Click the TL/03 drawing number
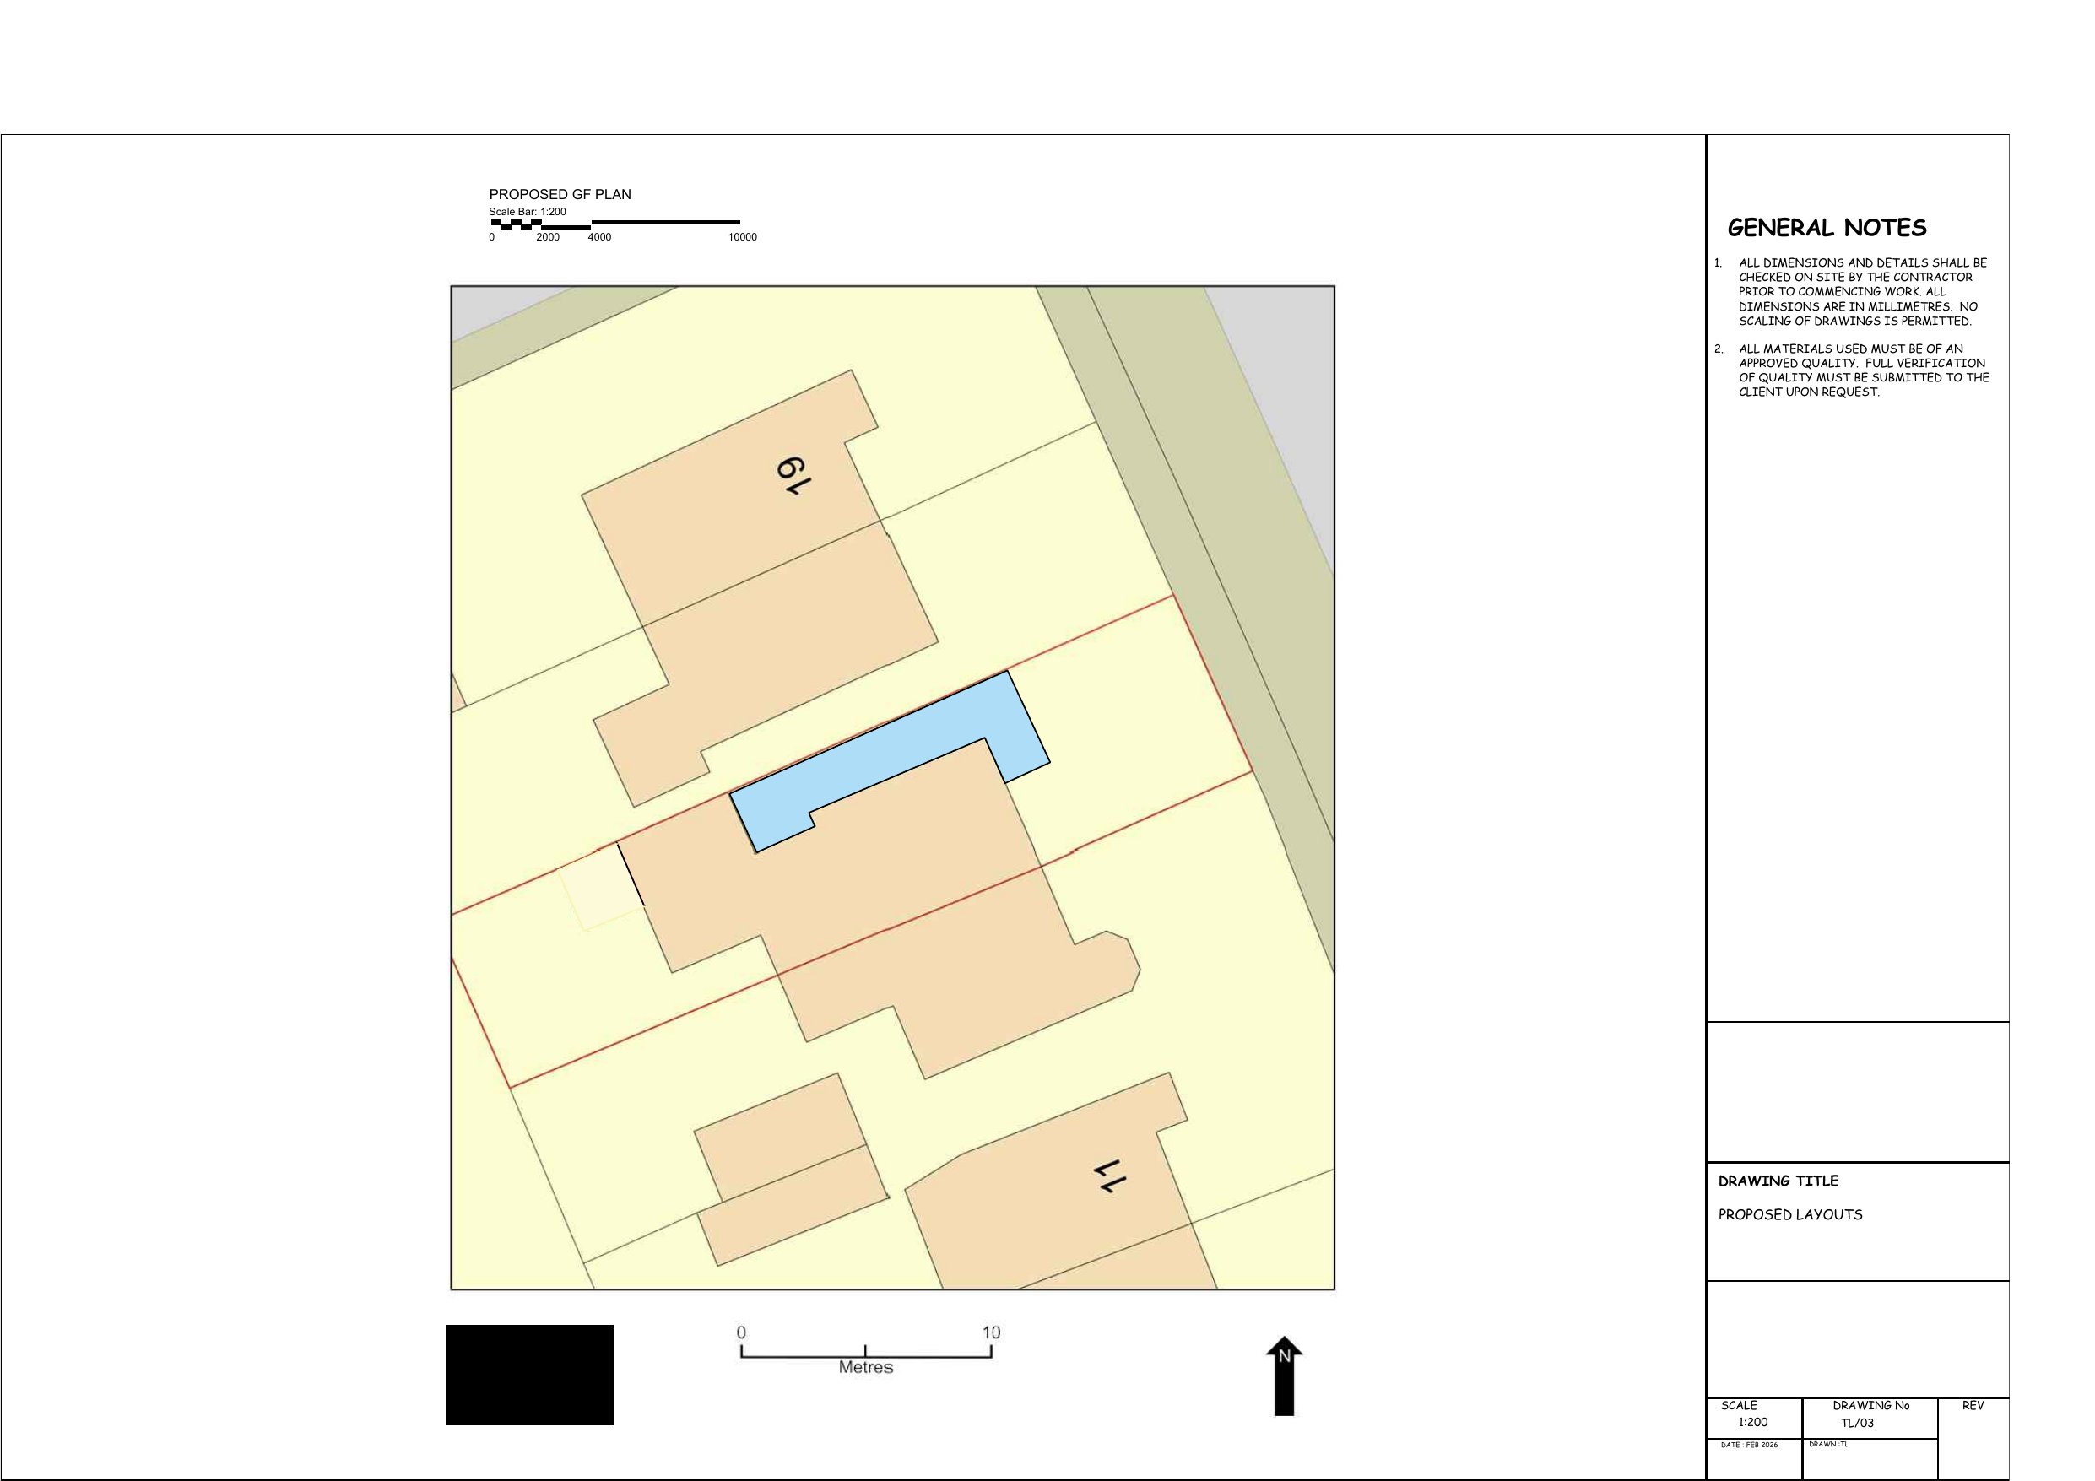2095x1481 pixels. pos(1857,1423)
